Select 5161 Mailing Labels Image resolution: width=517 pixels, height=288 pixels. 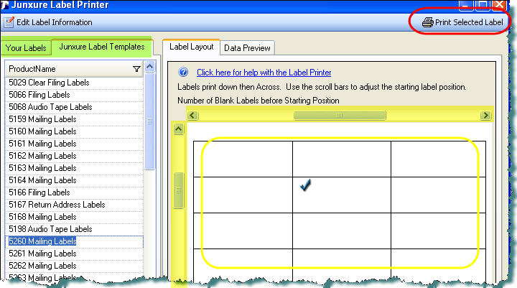(74, 144)
